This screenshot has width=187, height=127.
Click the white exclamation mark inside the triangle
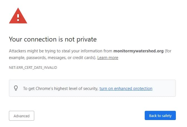point(18,18)
